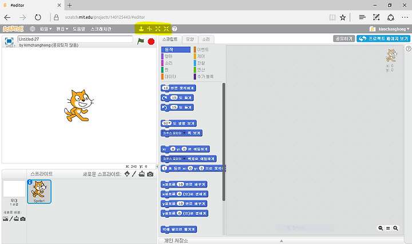Paint a new sprite
412x244 pixels.
134,174
